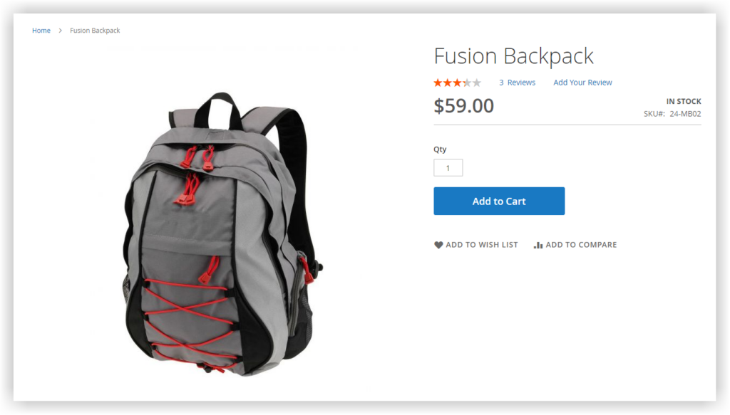
Task: Open the 3 Reviews link
Action: (x=518, y=83)
